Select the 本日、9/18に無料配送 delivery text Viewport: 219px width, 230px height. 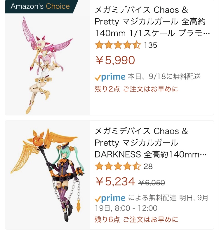click(x=164, y=77)
